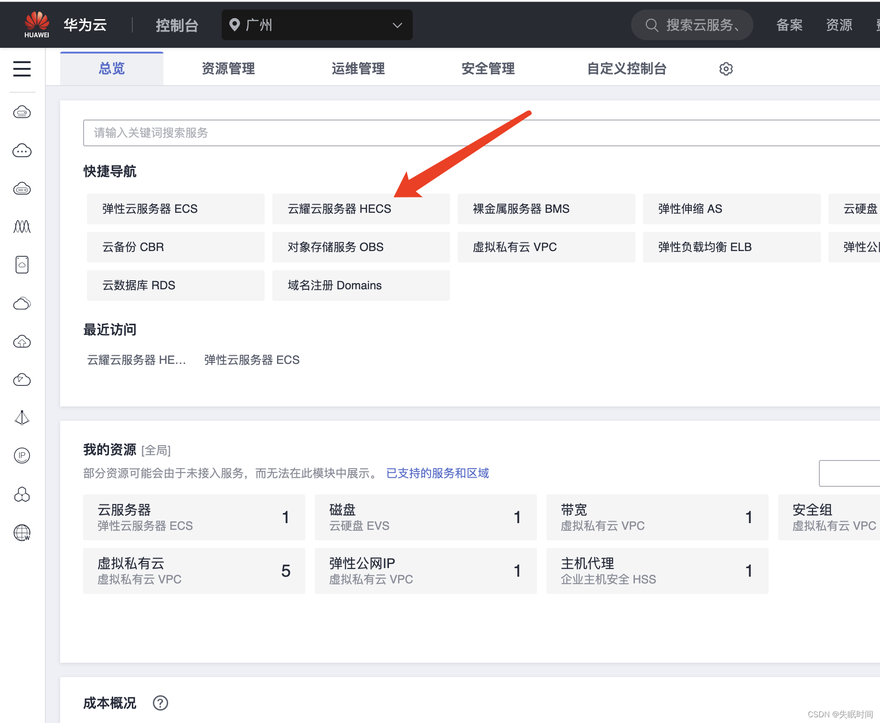Click the ECS cloud server sidebar icon
The height and width of the screenshot is (723, 880).
click(22, 112)
